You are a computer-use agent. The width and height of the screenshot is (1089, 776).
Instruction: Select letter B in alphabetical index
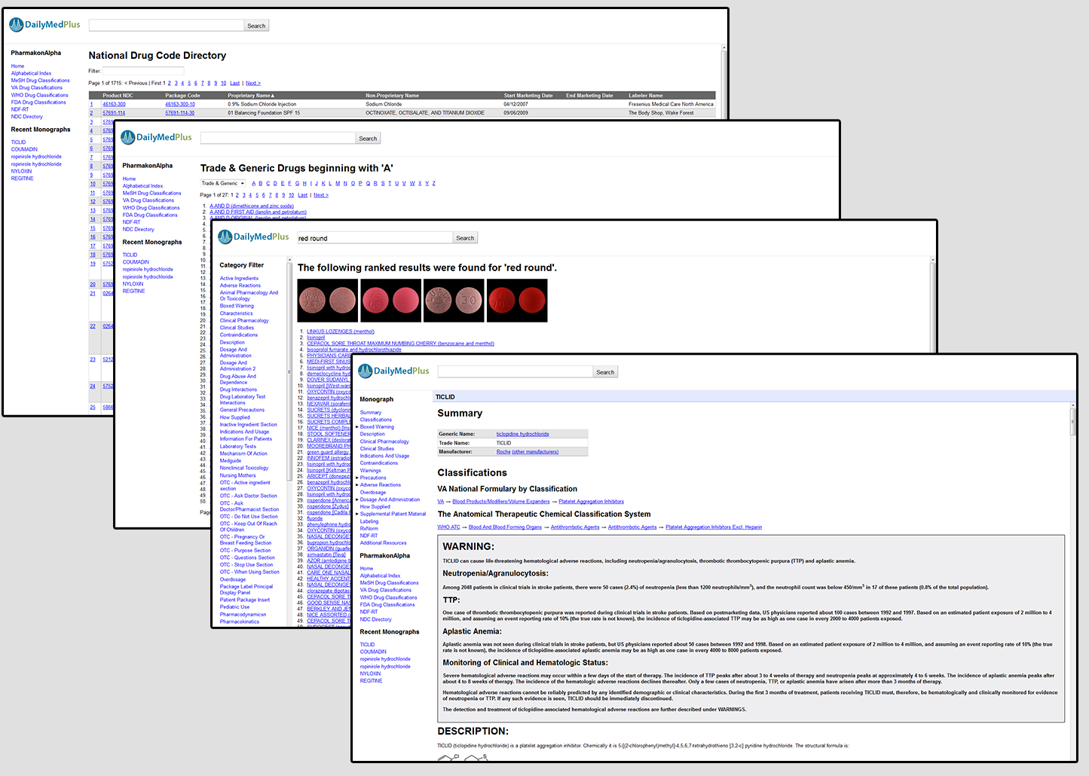point(261,183)
